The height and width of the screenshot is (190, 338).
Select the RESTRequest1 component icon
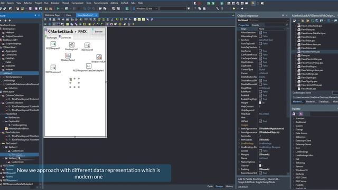click(53, 44)
